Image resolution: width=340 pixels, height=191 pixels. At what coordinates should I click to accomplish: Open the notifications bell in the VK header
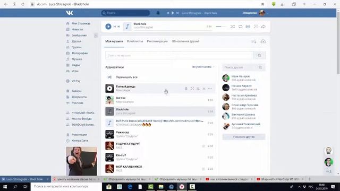tap(158, 13)
